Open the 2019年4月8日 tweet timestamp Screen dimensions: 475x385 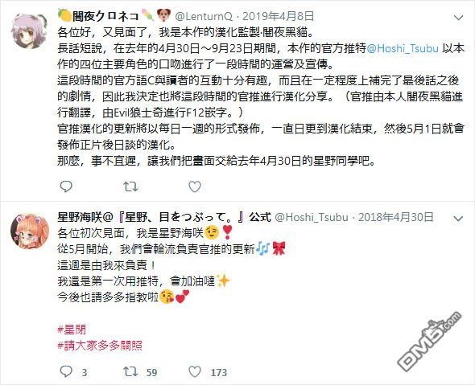tap(278, 16)
